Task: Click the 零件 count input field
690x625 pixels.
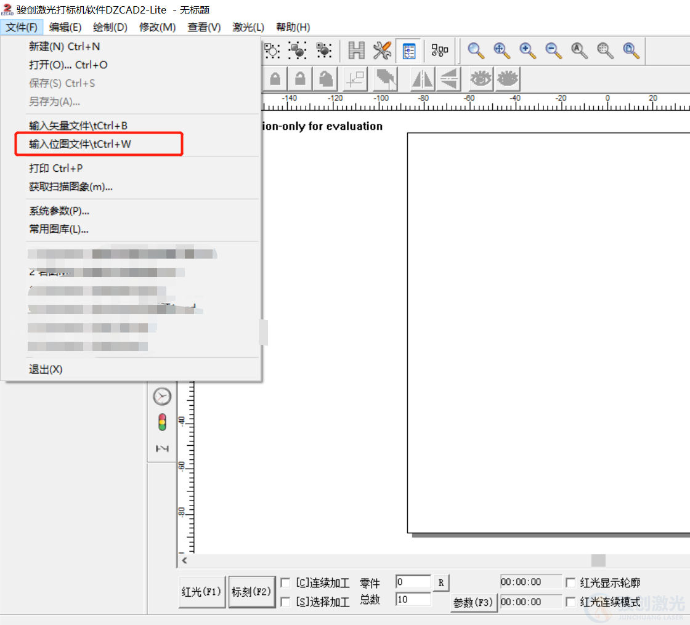Action: (413, 582)
